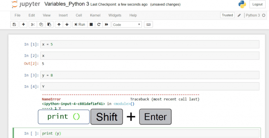Toggle the Trusted notebook indicator

click(227, 15)
